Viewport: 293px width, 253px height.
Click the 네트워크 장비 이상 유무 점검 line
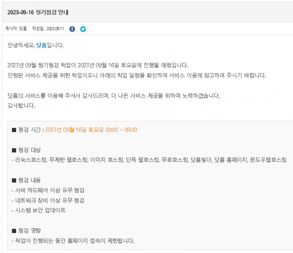pyautogui.click(x=48, y=200)
